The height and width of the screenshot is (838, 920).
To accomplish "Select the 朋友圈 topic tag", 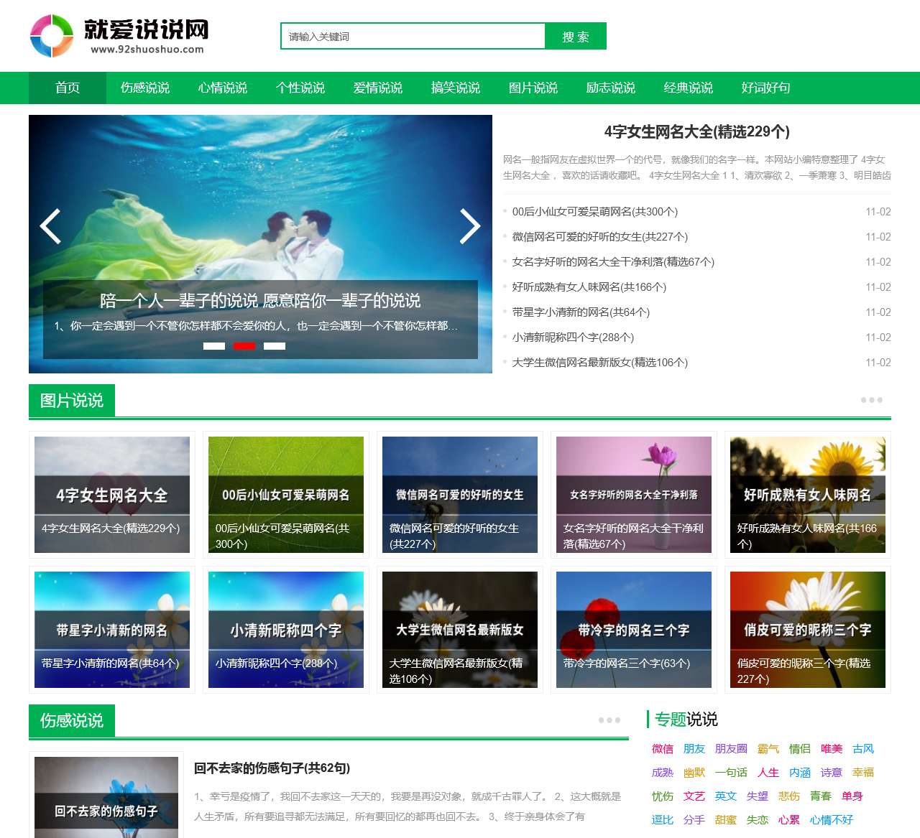I will point(731,749).
